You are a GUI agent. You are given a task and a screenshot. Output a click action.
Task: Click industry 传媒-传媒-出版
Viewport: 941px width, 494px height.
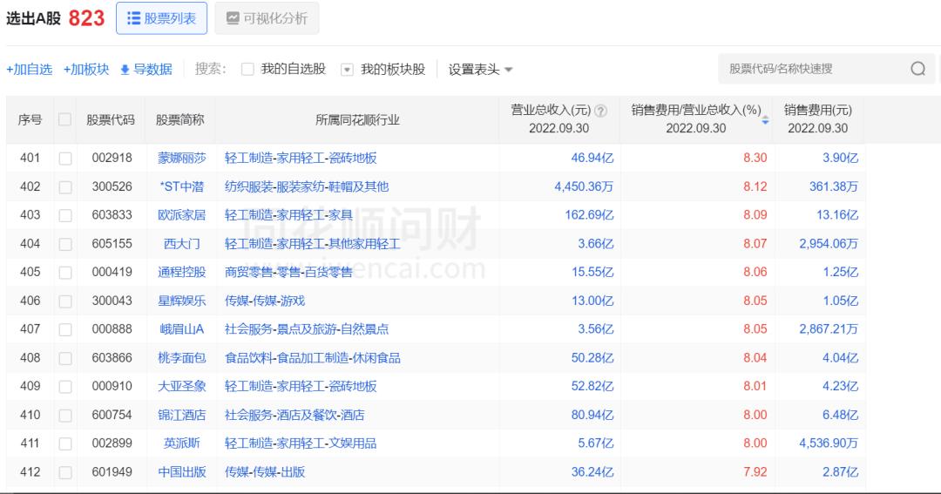pos(265,472)
